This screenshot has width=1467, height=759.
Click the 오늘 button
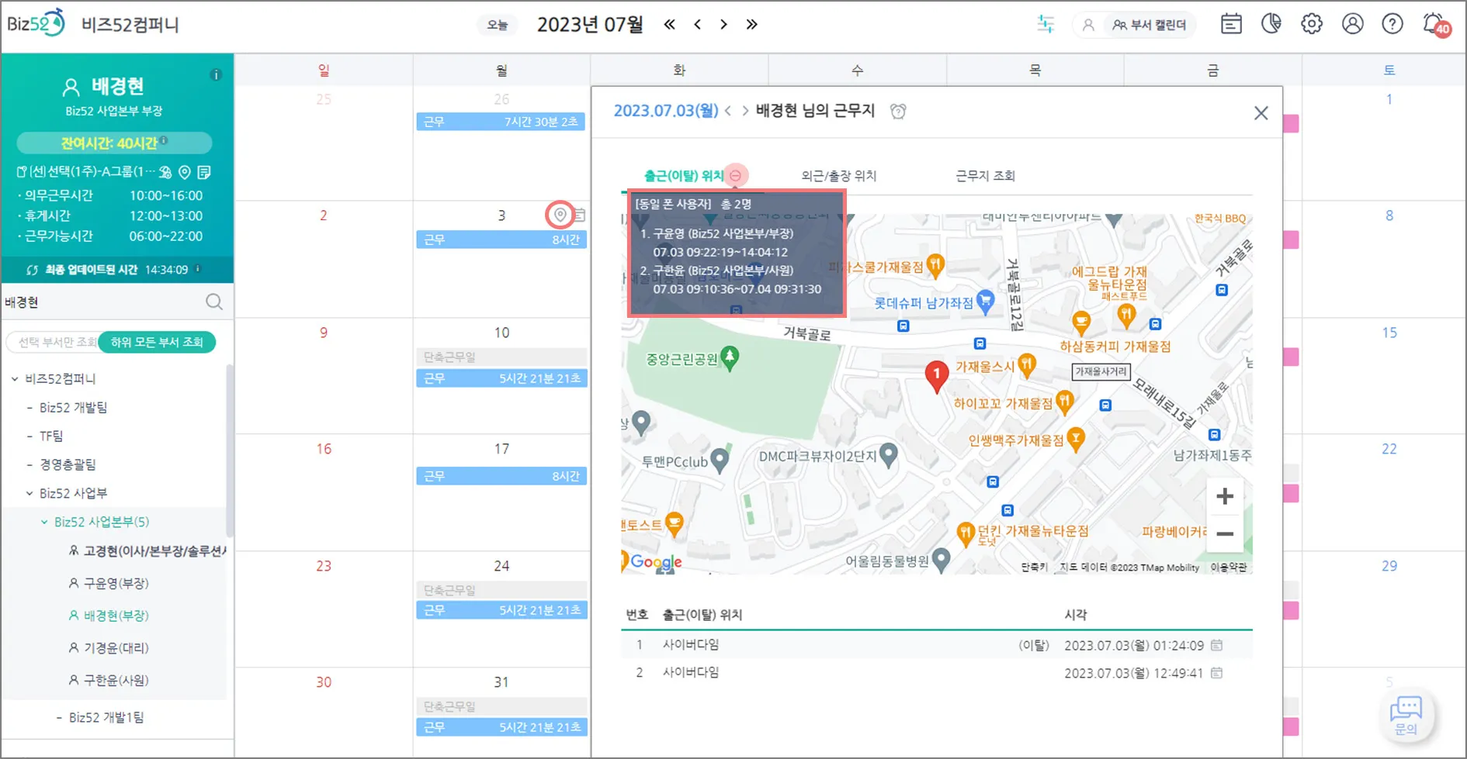(x=498, y=25)
